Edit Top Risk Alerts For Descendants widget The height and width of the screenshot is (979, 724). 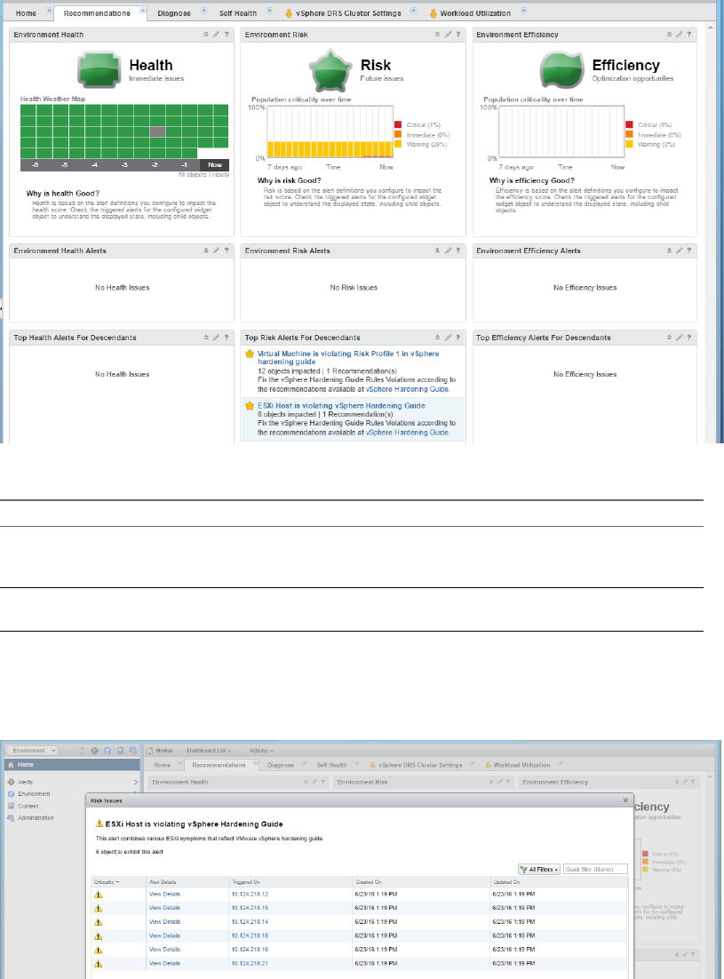(448, 338)
